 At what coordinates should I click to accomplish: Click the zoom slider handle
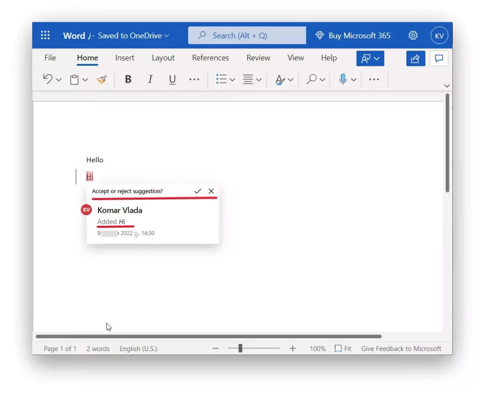pyautogui.click(x=240, y=348)
